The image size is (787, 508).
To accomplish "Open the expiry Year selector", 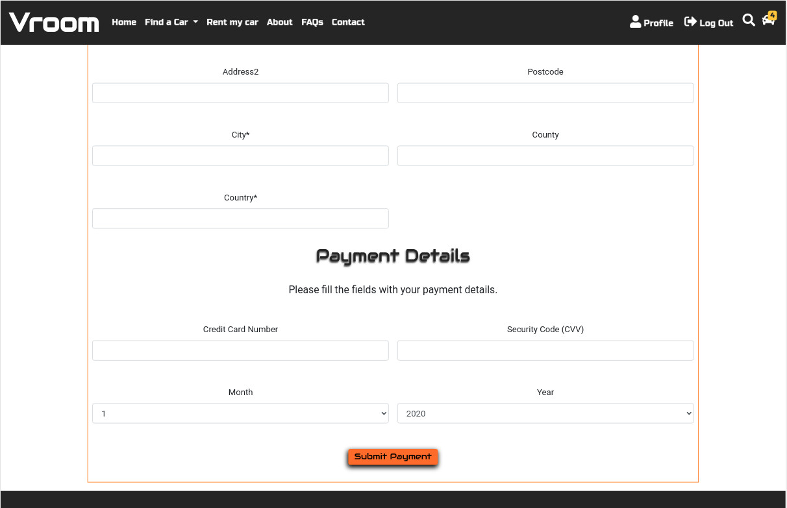I will [545, 413].
